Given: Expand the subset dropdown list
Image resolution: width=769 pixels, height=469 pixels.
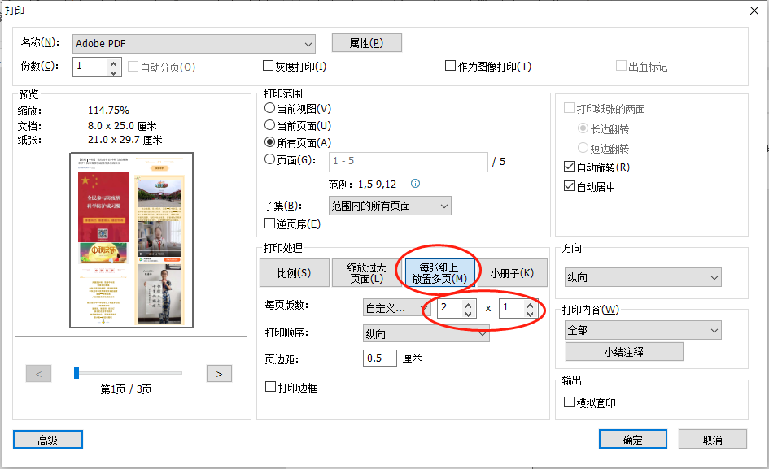Looking at the screenshot, I should 390,206.
